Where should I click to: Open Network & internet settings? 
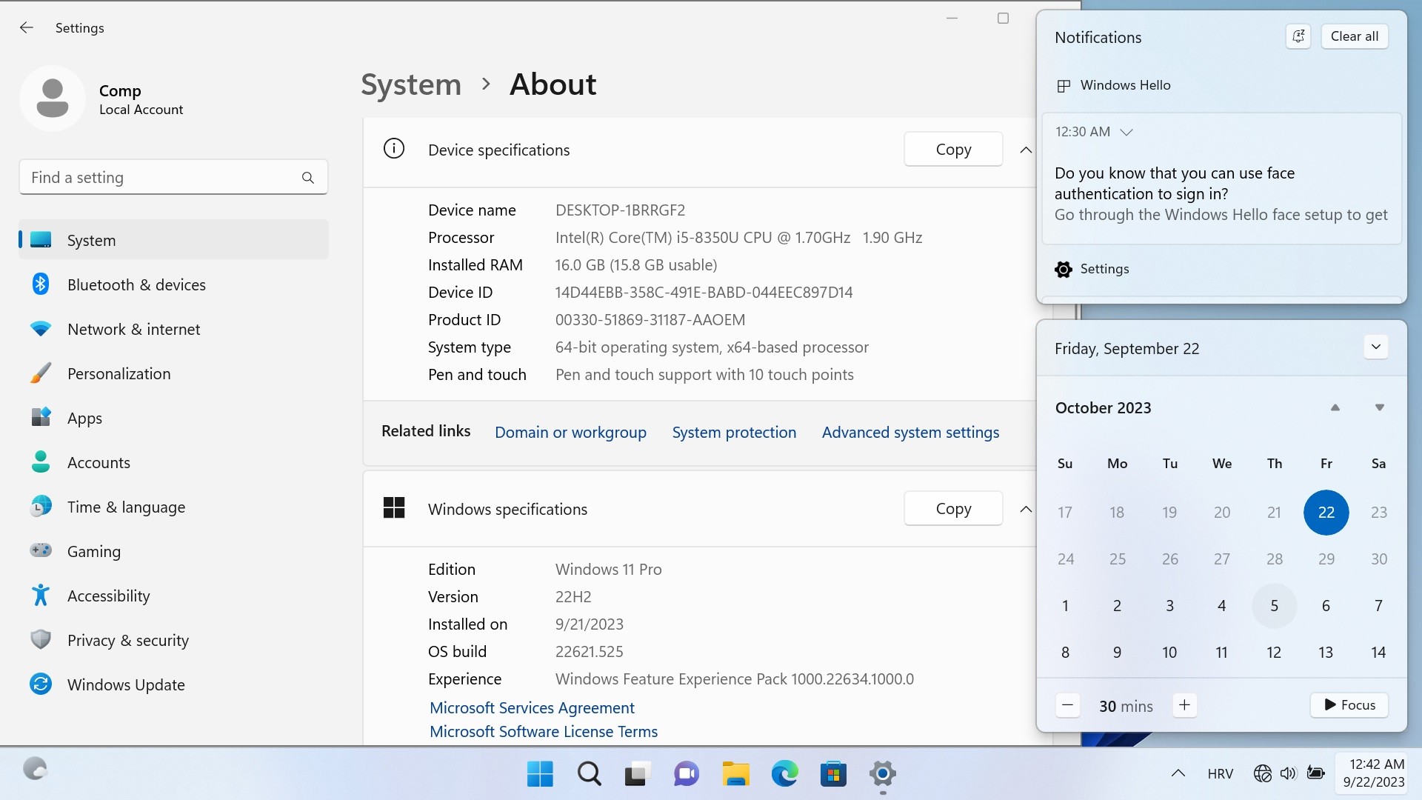pos(173,329)
